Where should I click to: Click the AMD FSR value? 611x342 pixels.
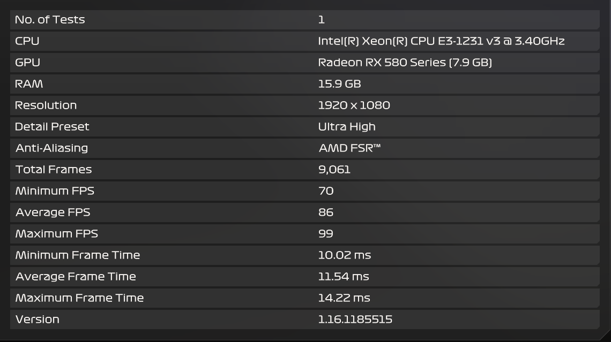point(349,148)
